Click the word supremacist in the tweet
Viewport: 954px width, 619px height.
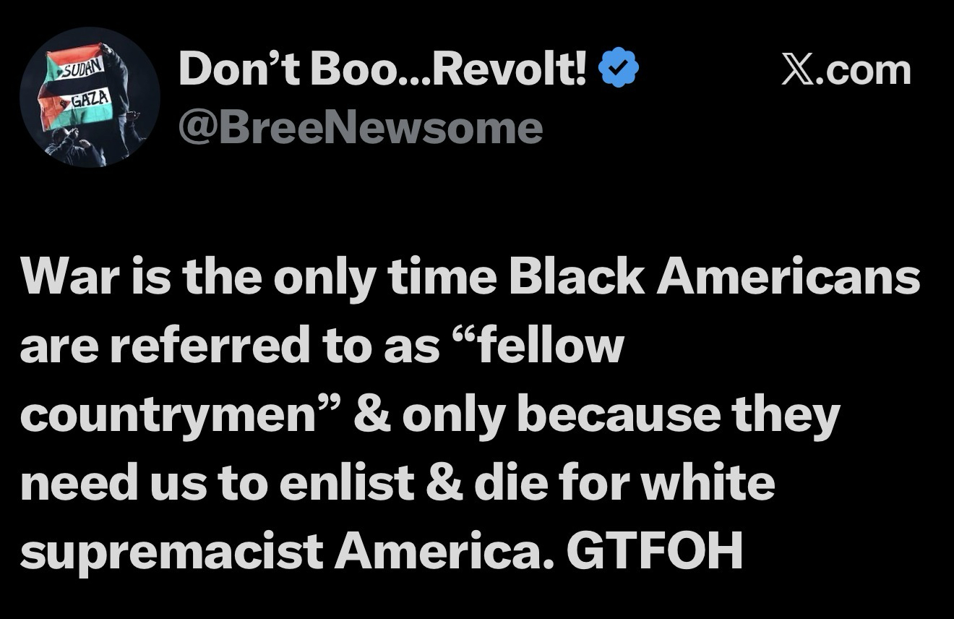click(171, 552)
